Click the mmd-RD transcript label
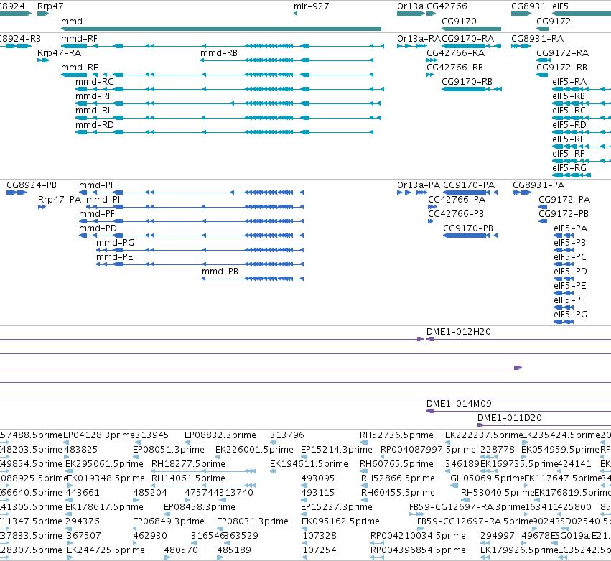Image resolution: width=611 pixels, height=561 pixels. [95, 125]
